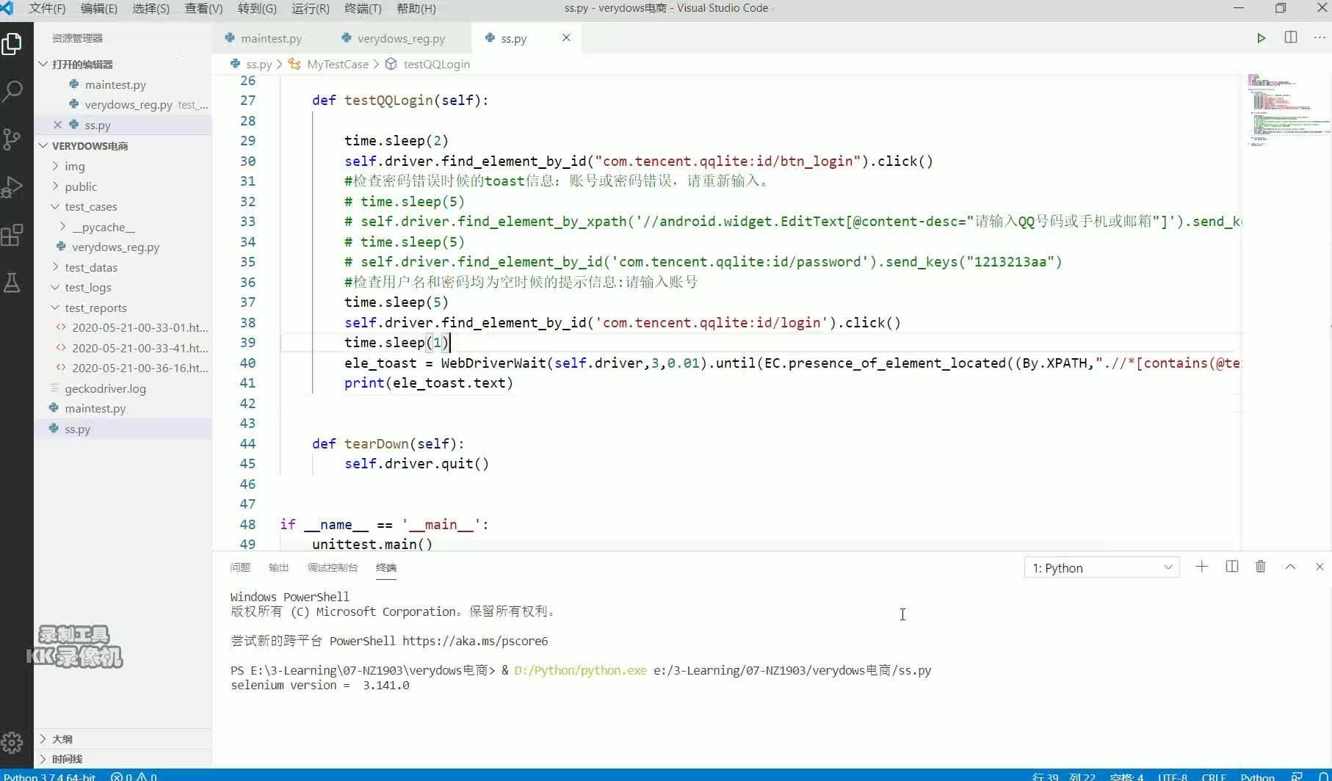Kill the terminal with trash icon
The width and height of the screenshot is (1332, 781).
click(1260, 567)
